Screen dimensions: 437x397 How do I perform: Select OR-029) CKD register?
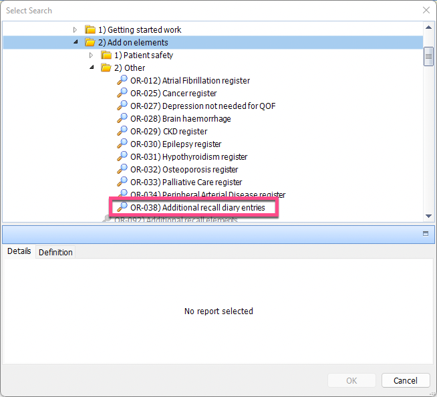coord(169,131)
